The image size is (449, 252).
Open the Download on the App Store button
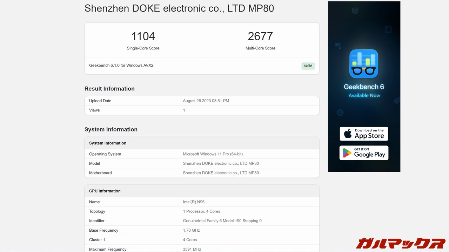[364, 134]
